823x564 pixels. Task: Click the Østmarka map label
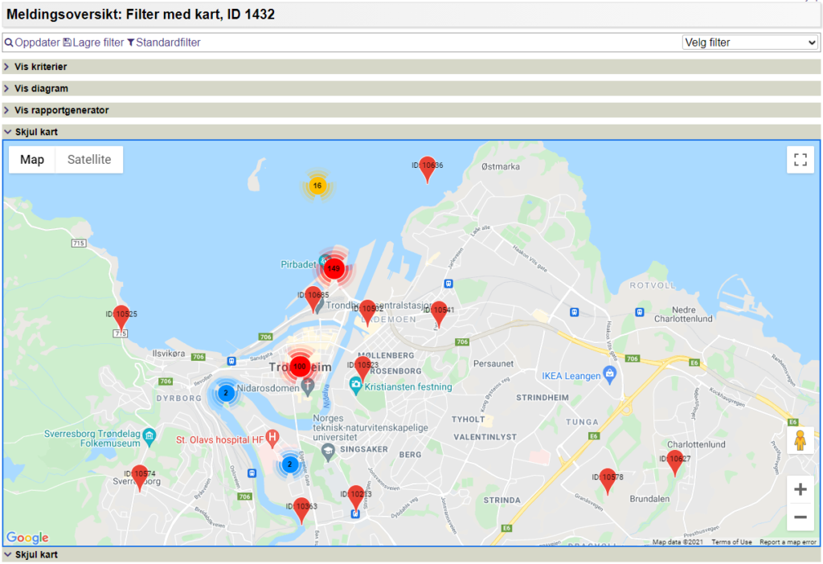501,166
